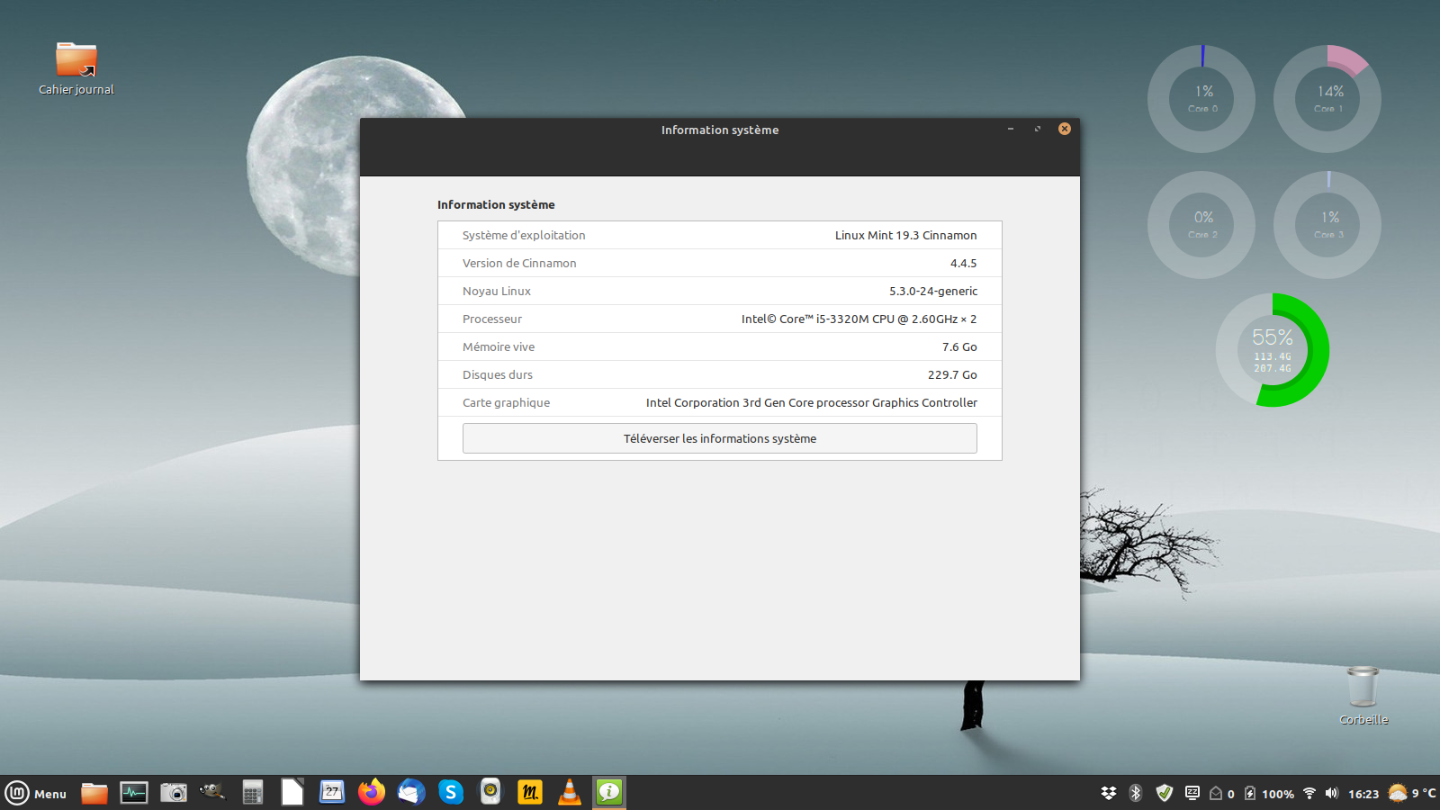
Task: Click the processor value 'Intel© Core™ i5-3320M'
Action: pos(859,319)
